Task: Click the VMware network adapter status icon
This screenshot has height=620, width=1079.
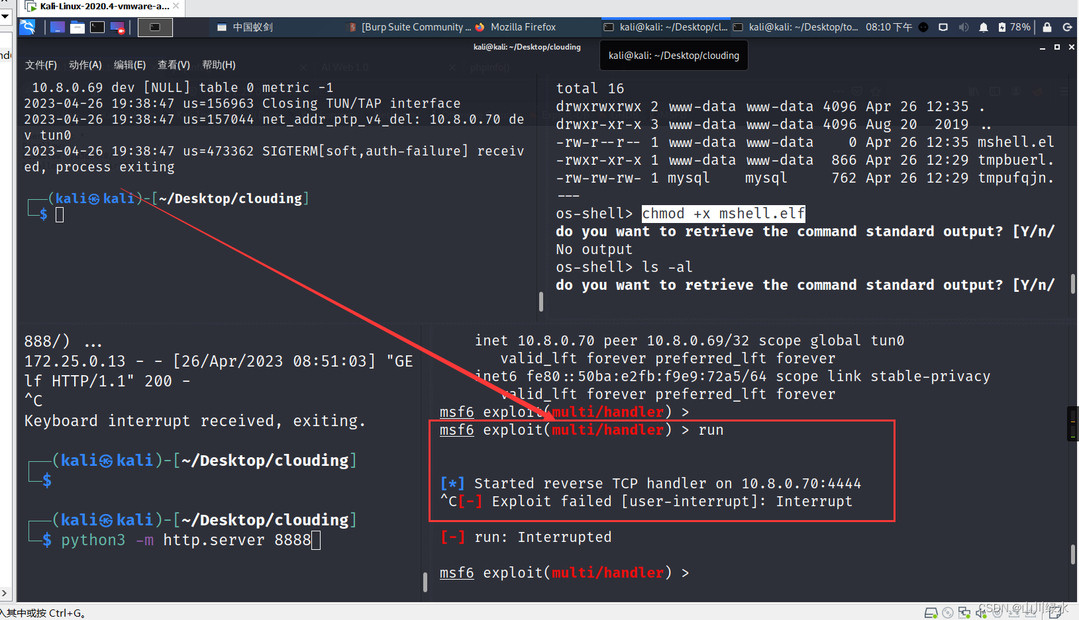Action: pyautogui.click(x=964, y=613)
